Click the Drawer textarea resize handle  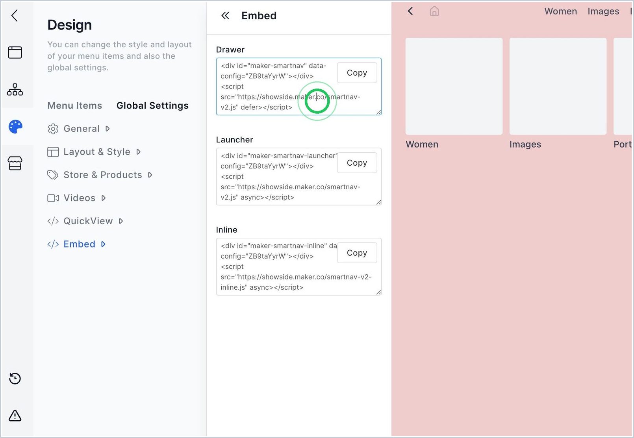pos(378,113)
